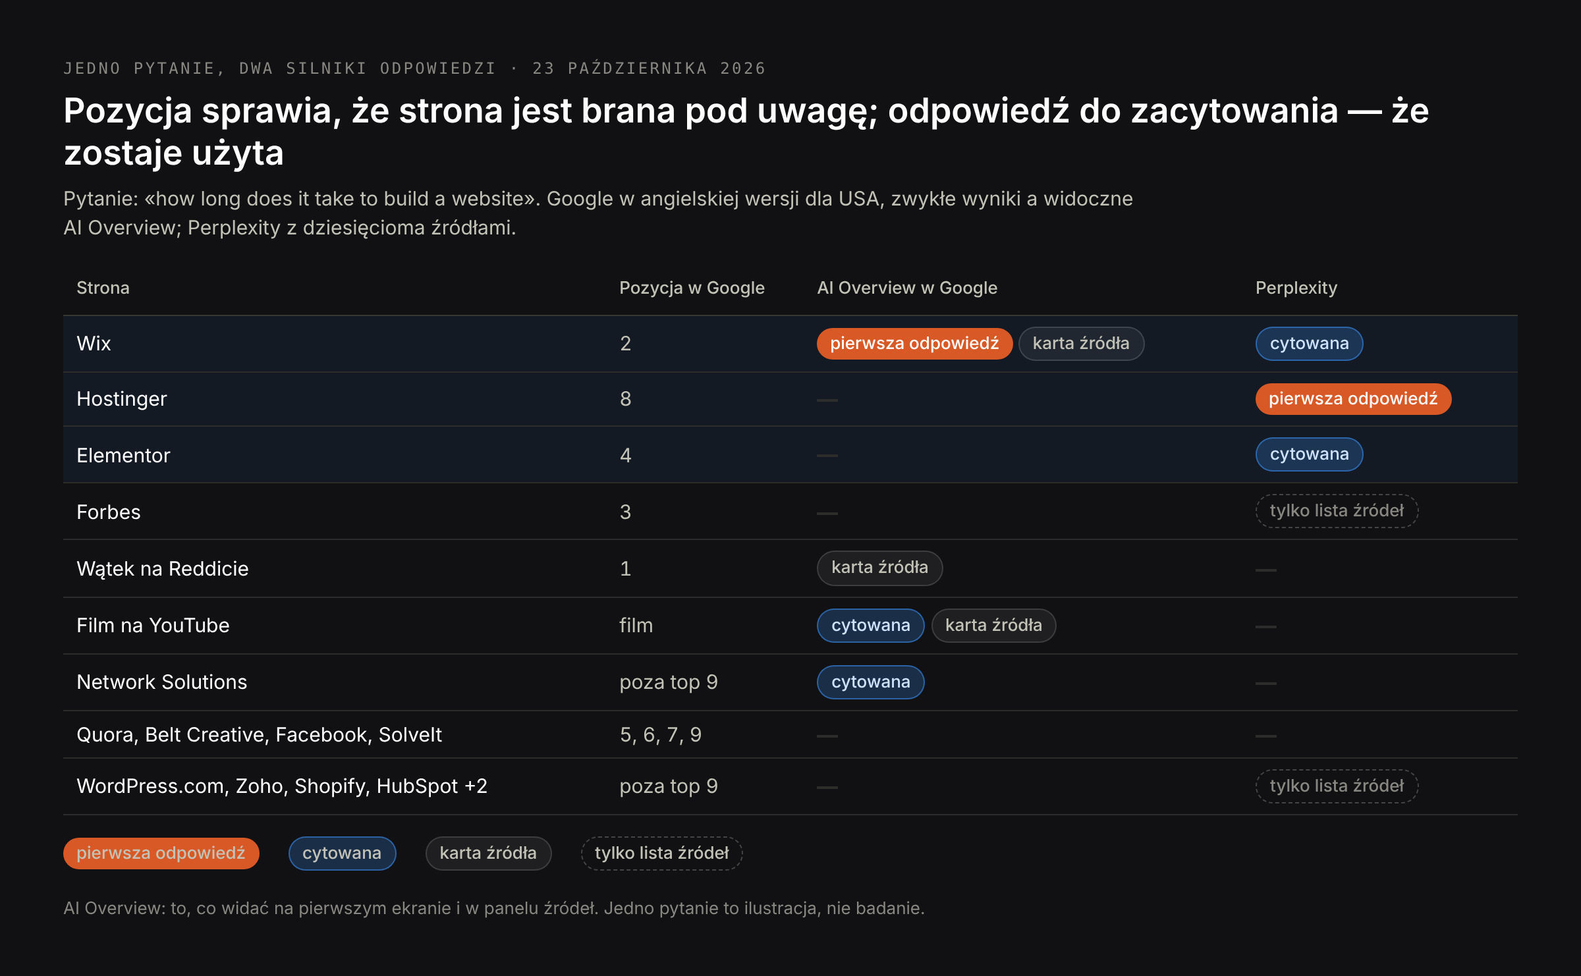The height and width of the screenshot is (976, 1581).
Task: Click Wix's 'cytowana' Perplexity badge
Action: [x=1309, y=343]
